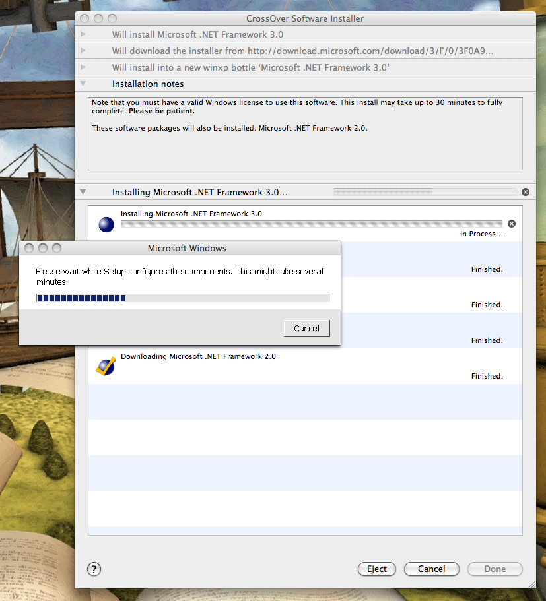Collapse the 'Installing Microsoft .NET Framework 3.0' section
Image resolution: width=546 pixels, height=601 pixels.
click(x=83, y=192)
